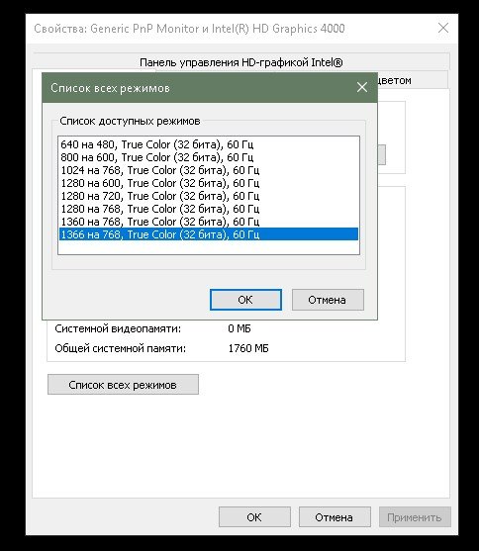This screenshot has width=479, height=551.
Task: Pick the 1280 на 720 mode
Action: point(209,196)
